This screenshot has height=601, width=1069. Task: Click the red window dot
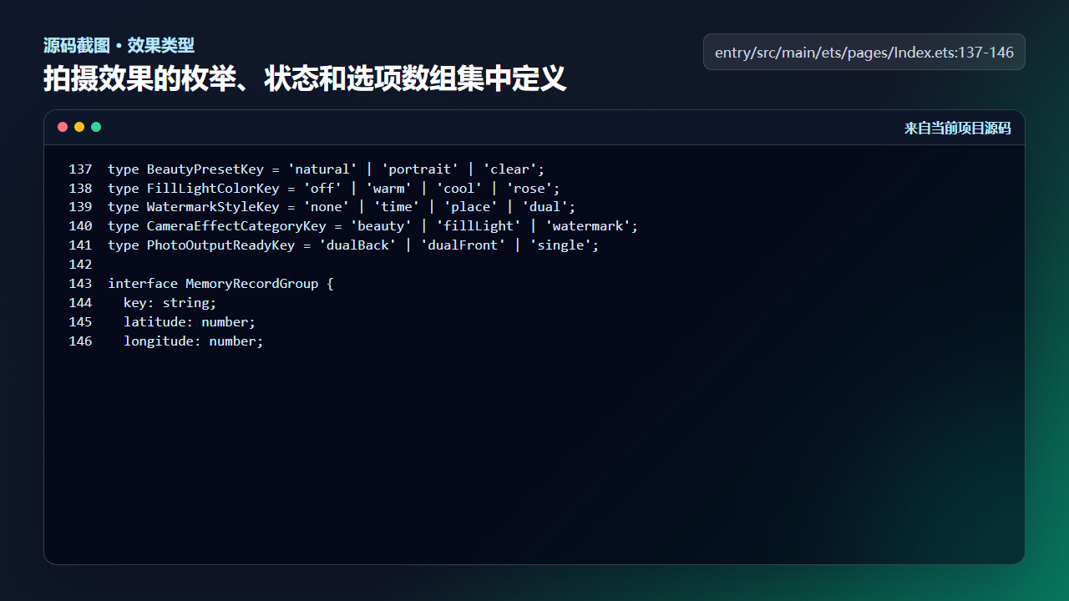click(x=63, y=127)
